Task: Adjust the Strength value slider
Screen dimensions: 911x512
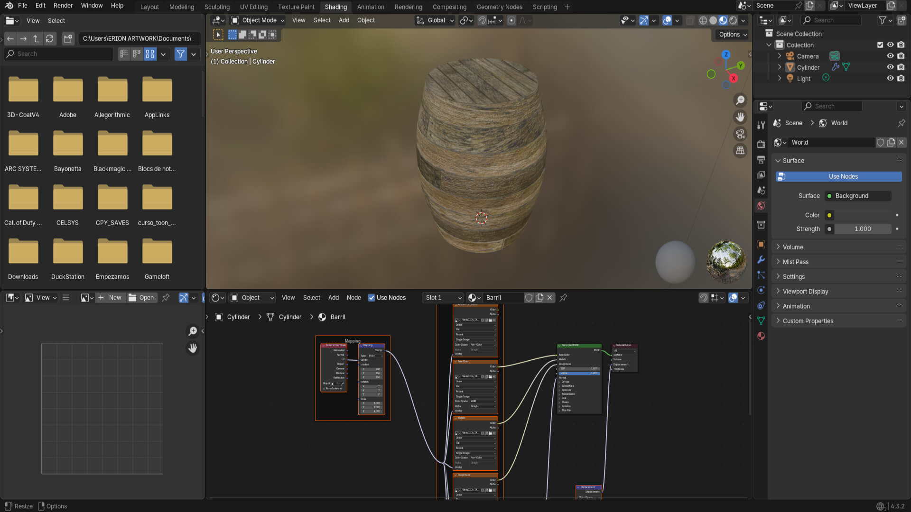Action: click(862, 229)
